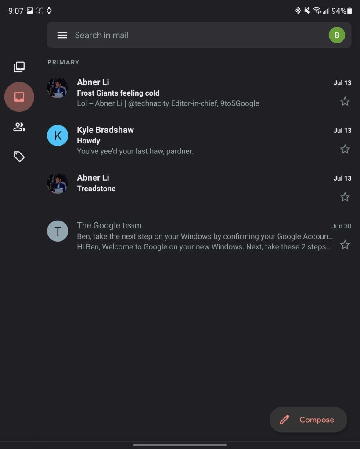Tap the green B account avatar
Screen dimensions: 360x449
click(337, 35)
